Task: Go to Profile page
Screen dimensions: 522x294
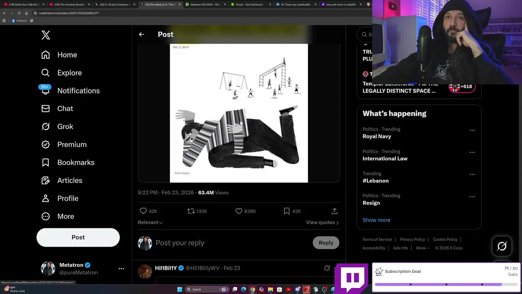Action: pyautogui.click(x=60, y=198)
